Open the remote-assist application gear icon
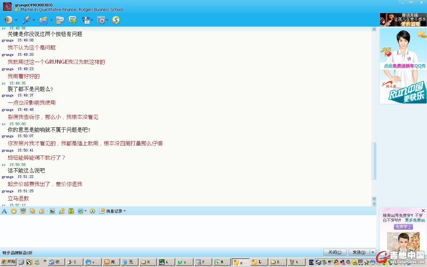The height and width of the screenshot is (267, 427). [x=101, y=20]
